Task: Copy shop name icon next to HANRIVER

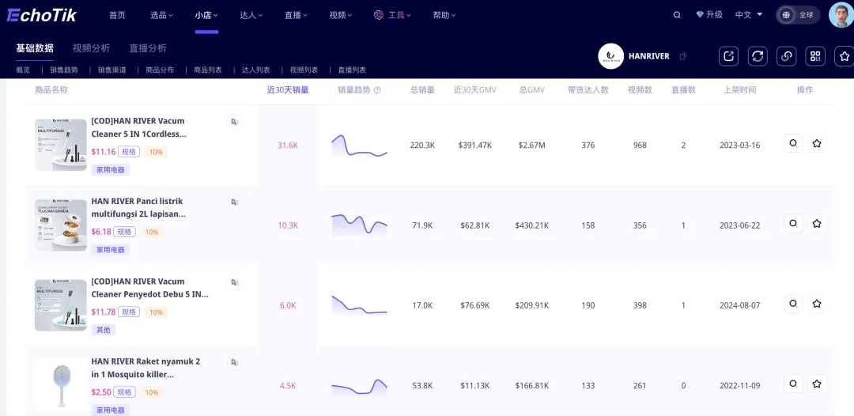Action: coord(683,56)
